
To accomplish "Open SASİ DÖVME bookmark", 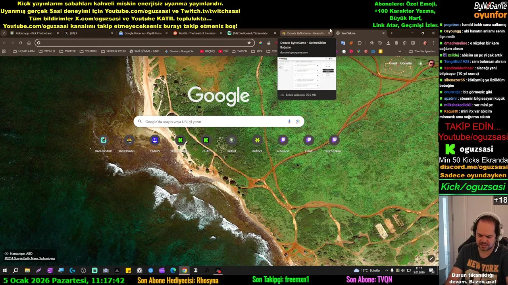I will click(x=144, y=51).
